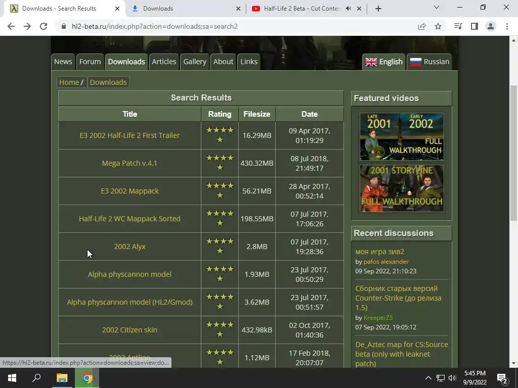The image size is (518, 388).
Task: Click the address bar URL
Action: click(x=155, y=26)
